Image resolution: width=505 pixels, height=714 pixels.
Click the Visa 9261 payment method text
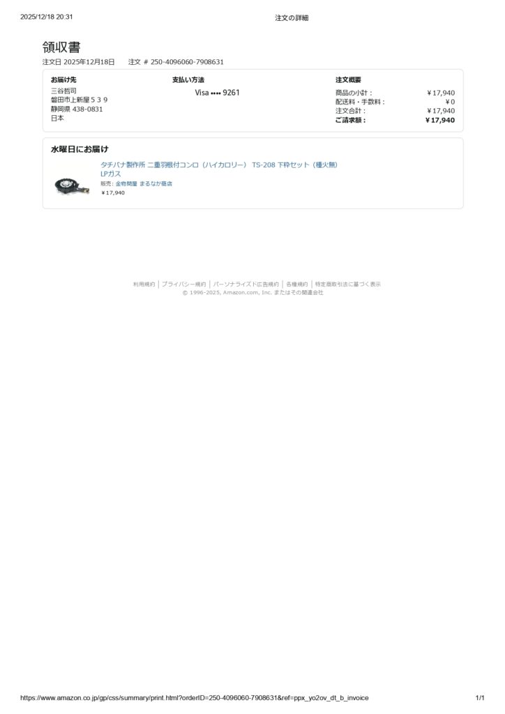[x=217, y=93]
